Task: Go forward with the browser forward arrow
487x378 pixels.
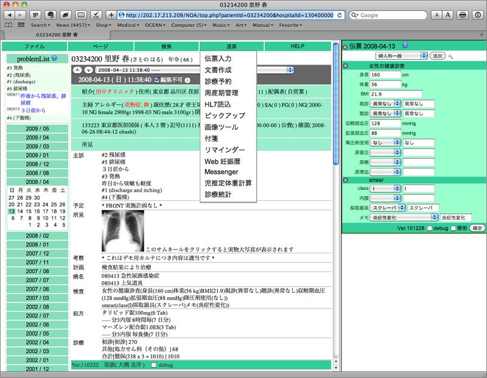Action: 20,15
